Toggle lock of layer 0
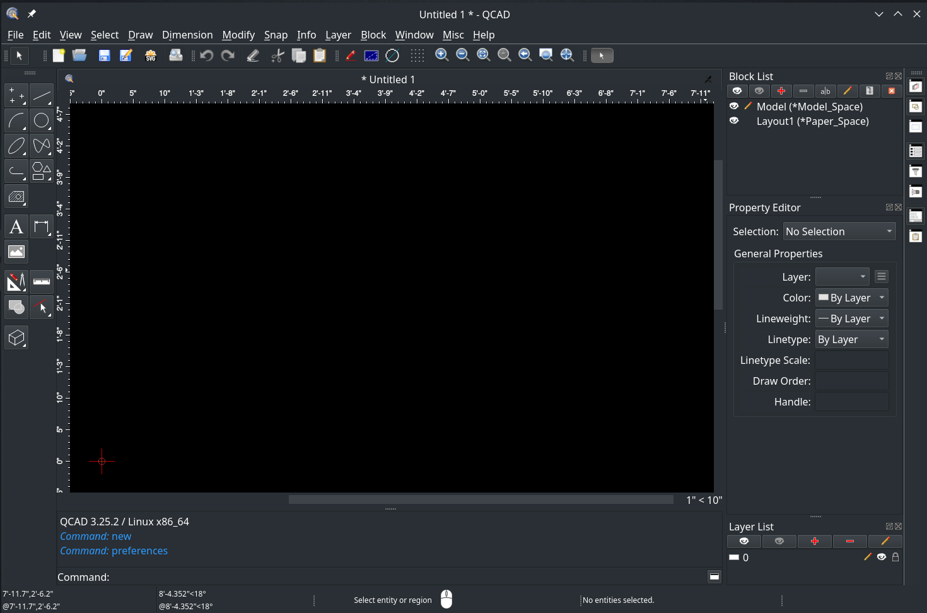927x613 pixels. click(895, 557)
